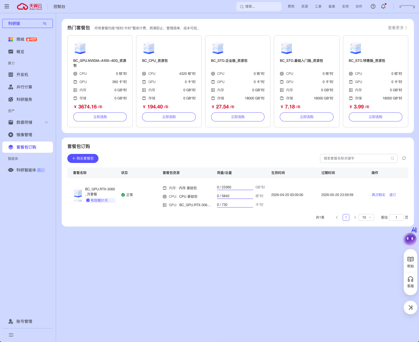The image size is (419, 342).
Task: Open 支持 in the top menu
Action: coord(345,6)
